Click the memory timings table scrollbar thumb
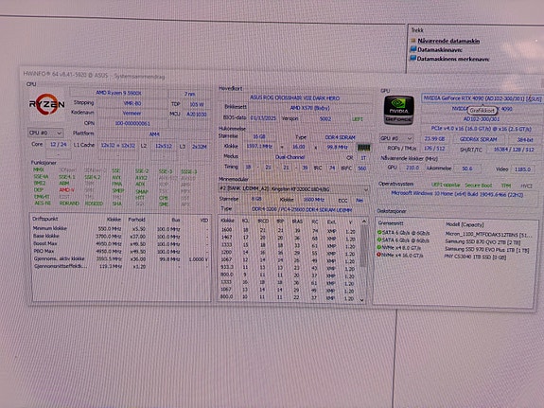 pyautogui.click(x=363, y=246)
